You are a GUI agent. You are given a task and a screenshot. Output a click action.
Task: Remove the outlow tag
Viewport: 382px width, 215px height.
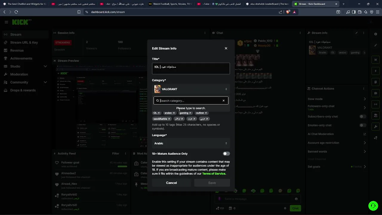pyautogui.click(x=206, y=113)
